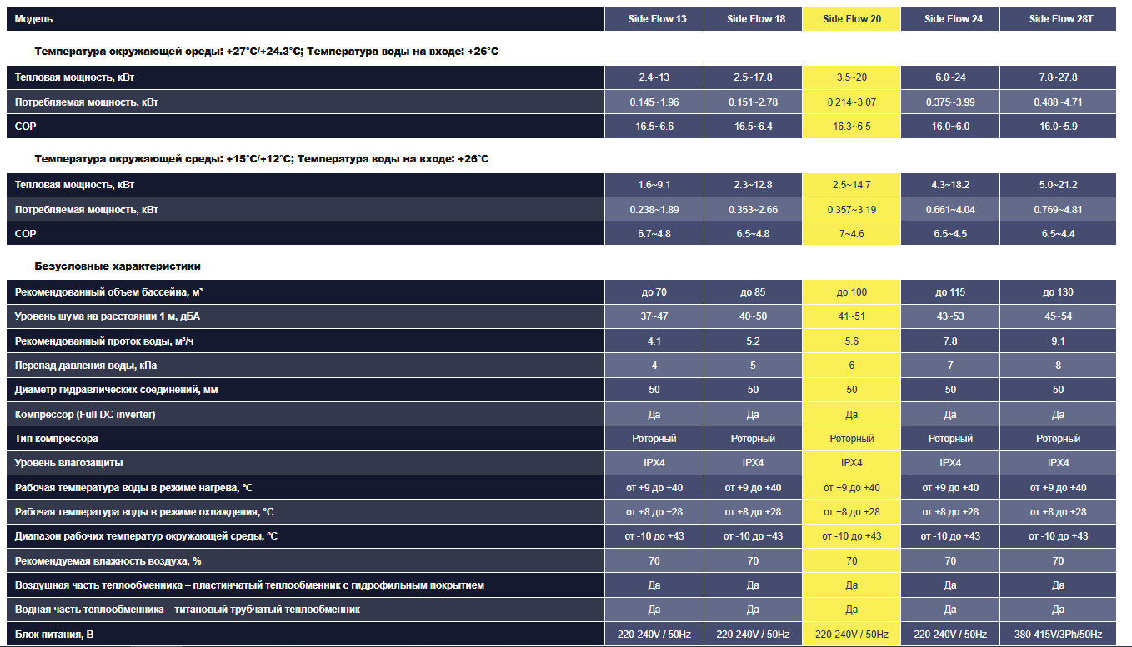Select the 45~54 noise level cell
Image resolution: width=1132 pixels, height=647 pixels.
(1058, 316)
